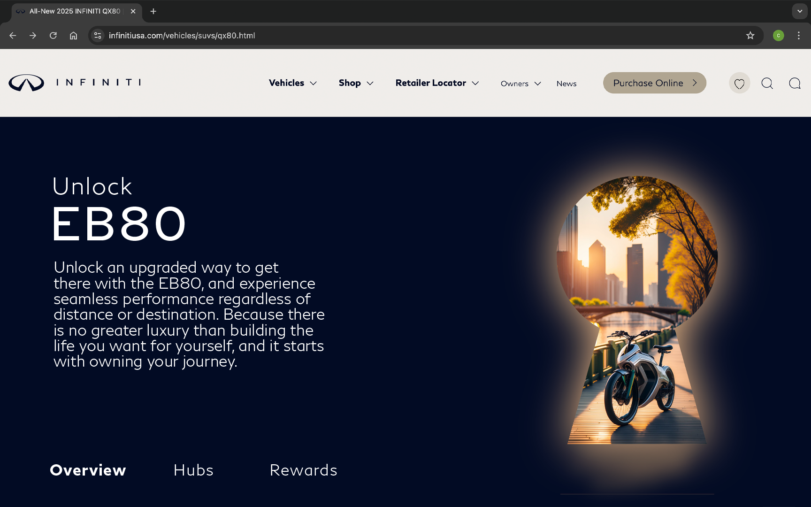Open site search magnifier

tap(767, 83)
